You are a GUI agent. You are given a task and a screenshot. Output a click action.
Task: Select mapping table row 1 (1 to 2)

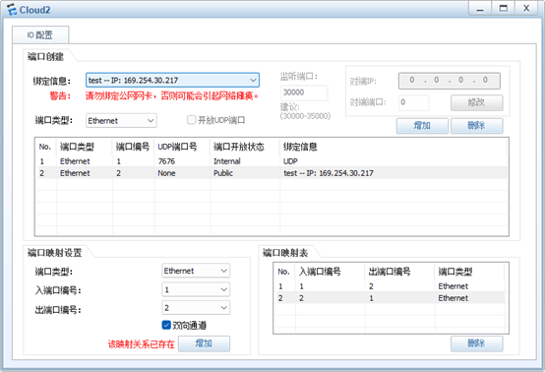(390, 286)
